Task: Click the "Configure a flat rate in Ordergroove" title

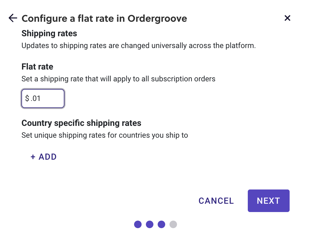Action: tap(104, 19)
